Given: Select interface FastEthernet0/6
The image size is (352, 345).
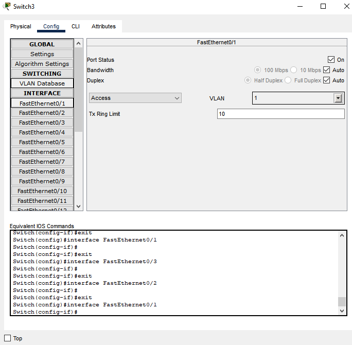Looking at the screenshot, I should point(42,152).
